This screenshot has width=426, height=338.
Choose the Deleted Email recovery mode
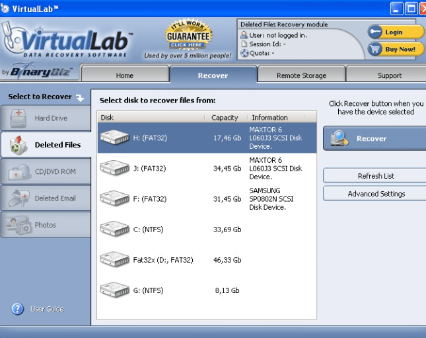[46, 198]
